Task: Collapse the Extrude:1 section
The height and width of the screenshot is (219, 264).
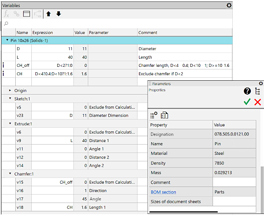Action: (x=10, y=124)
